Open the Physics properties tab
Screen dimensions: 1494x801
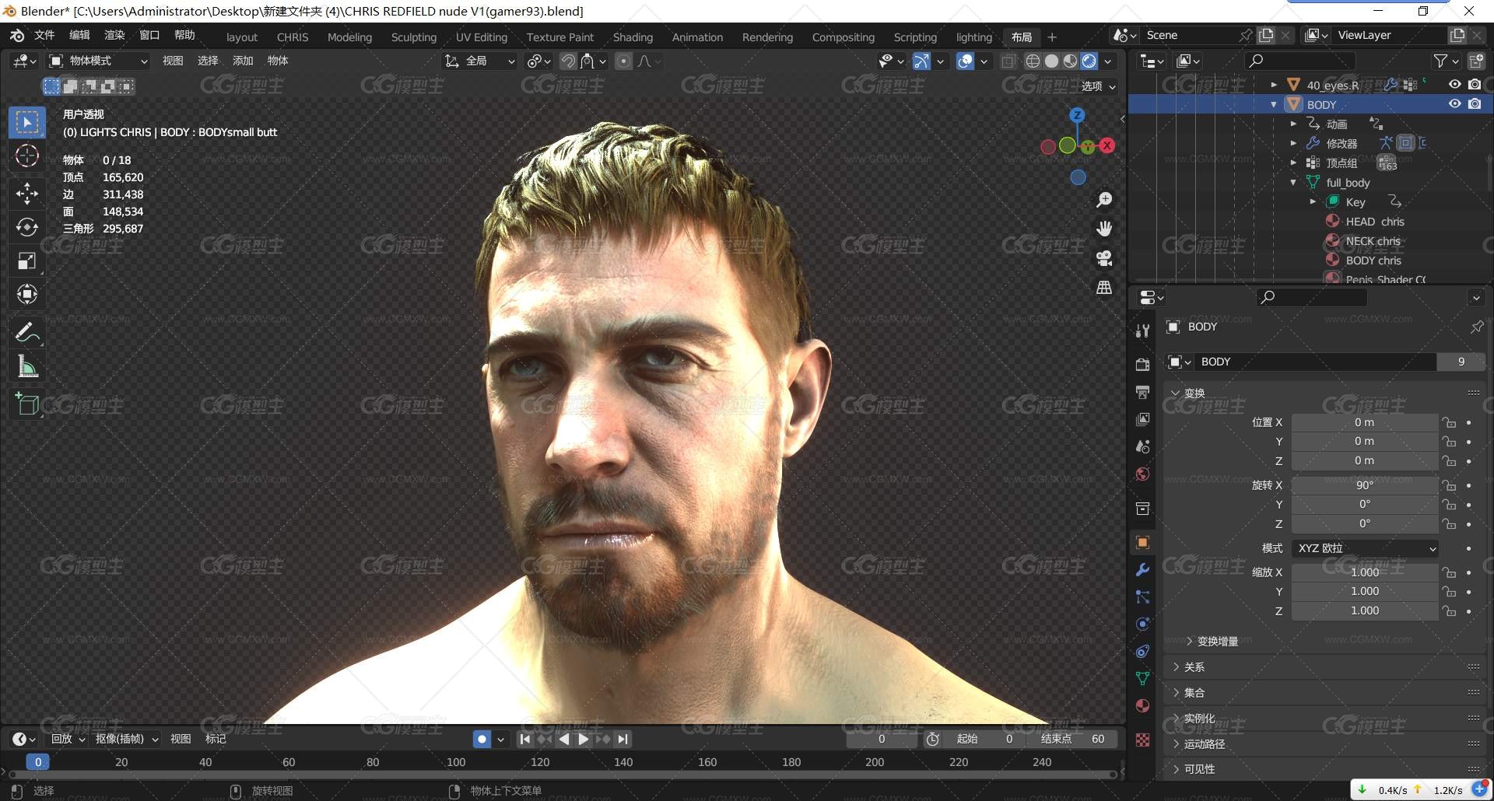(1142, 624)
